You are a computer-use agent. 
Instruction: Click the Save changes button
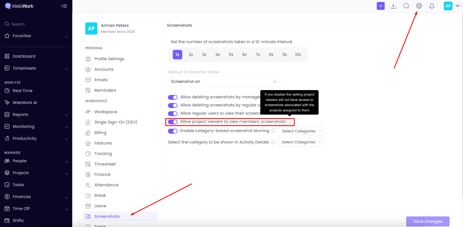(x=428, y=221)
